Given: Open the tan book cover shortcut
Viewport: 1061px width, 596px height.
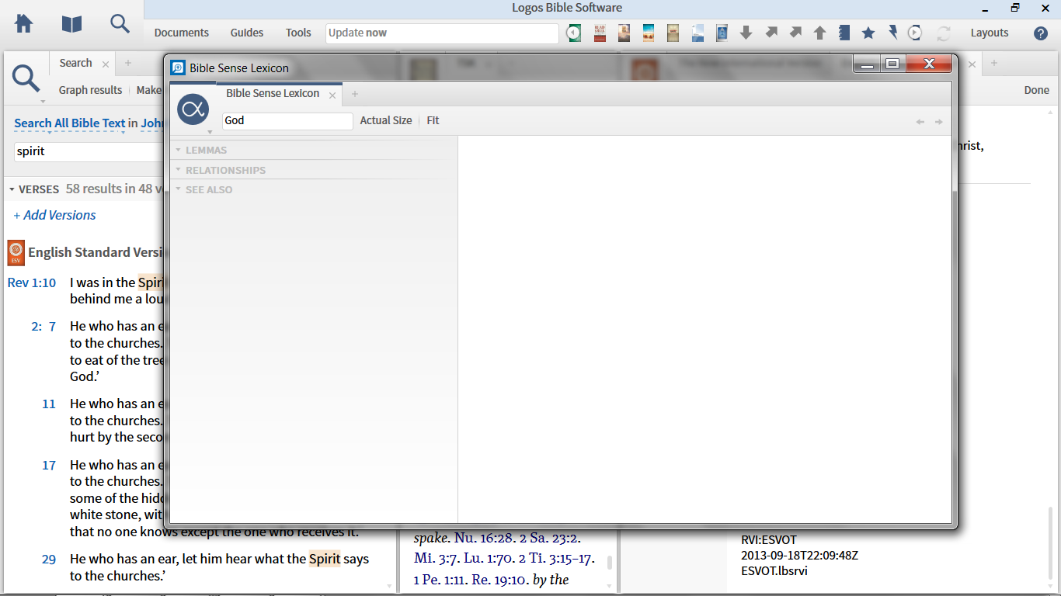Looking at the screenshot, I should pos(673,33).
